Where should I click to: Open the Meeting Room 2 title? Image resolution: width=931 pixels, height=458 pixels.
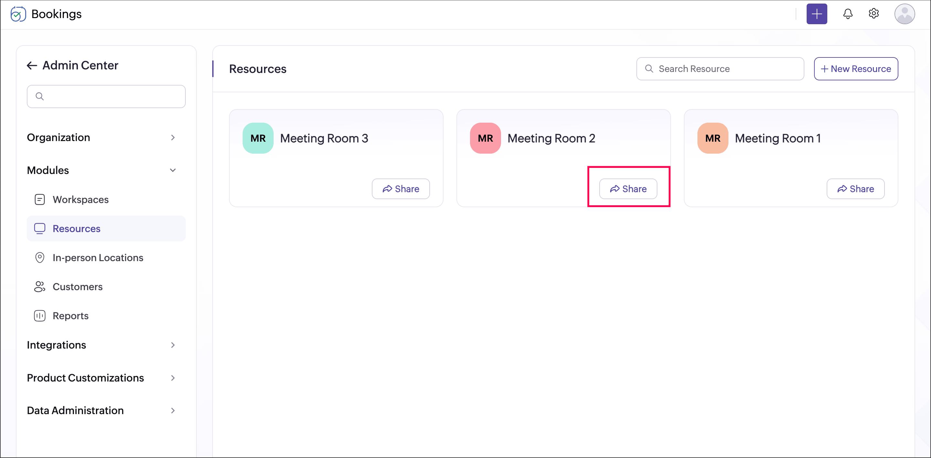pos(551,138)
